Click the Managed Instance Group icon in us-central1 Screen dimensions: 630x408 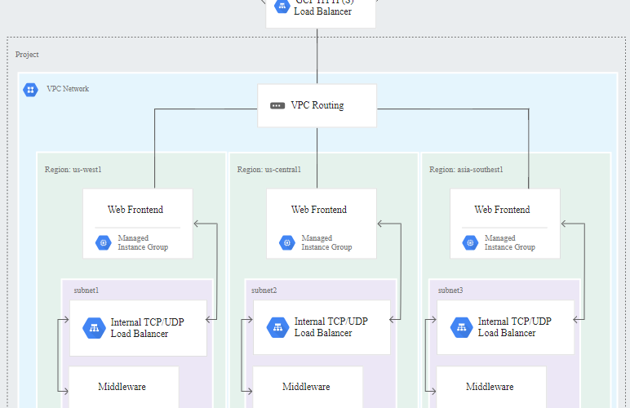click(287, 242)
